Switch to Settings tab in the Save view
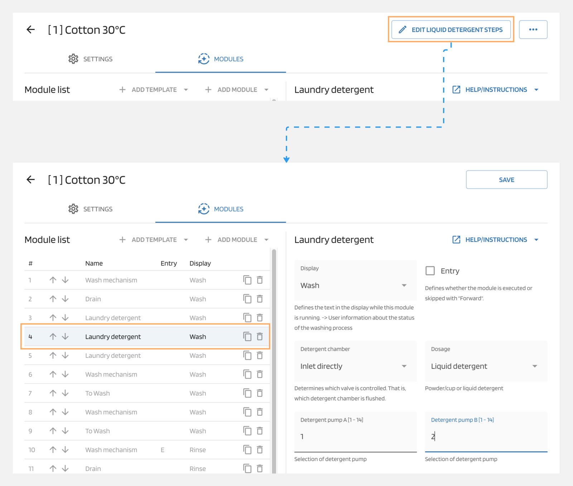The width and height of the screenshot is (573, 486). (x=90, y=209)
